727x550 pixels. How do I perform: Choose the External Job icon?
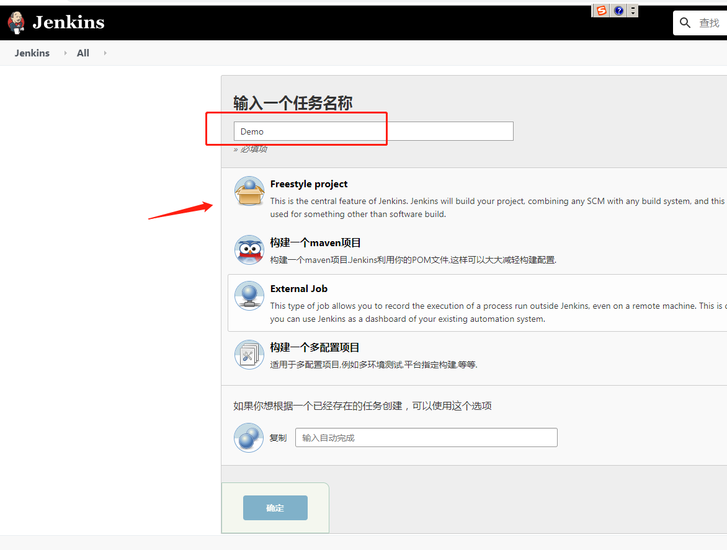(x=249, y=296)
